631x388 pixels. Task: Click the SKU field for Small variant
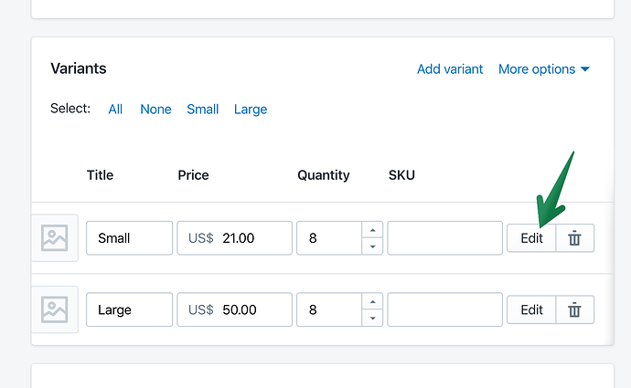point(444,238)
